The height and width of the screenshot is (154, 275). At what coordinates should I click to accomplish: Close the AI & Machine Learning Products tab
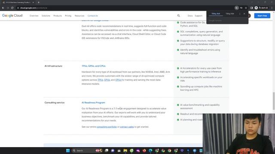[33, 3]
